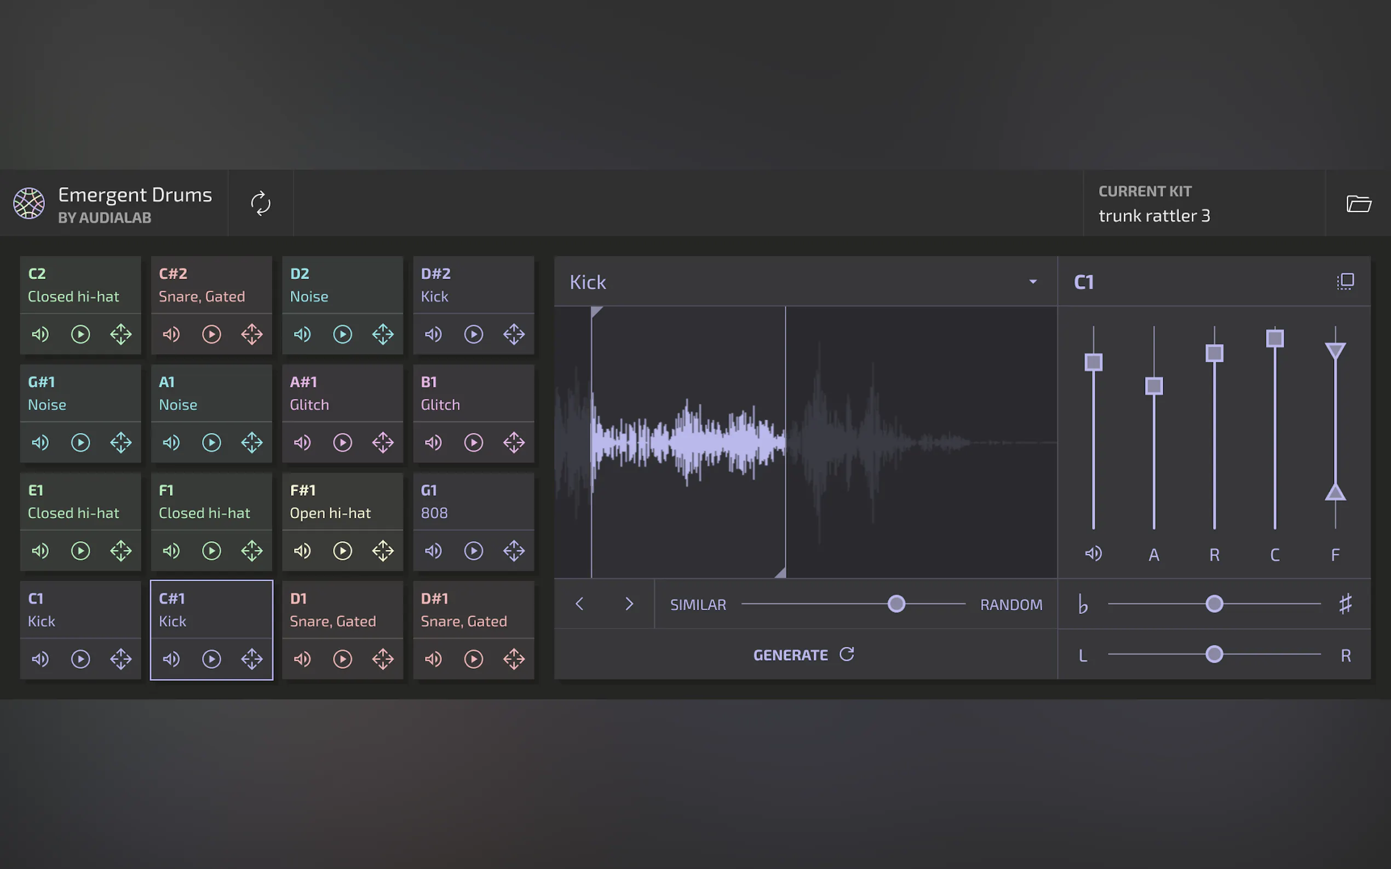Open the kit folder browser icon
The image size is (1391, 869).
(1358, 204)
